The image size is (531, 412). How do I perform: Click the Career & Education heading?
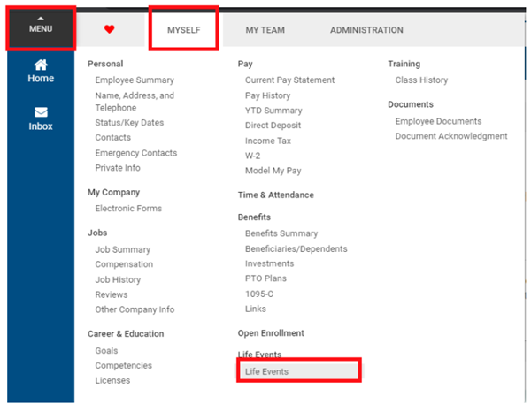tap(126, 334)
